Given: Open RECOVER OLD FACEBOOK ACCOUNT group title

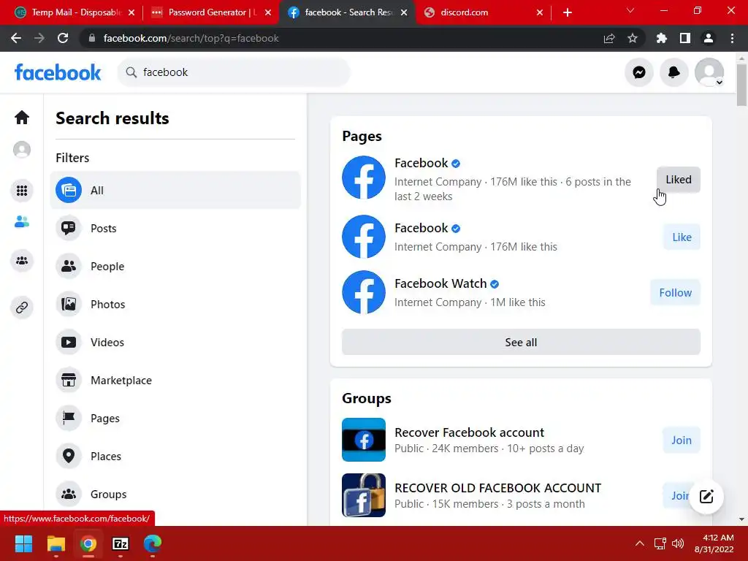Looking at the screenshot, I should [x=497, y=487].
